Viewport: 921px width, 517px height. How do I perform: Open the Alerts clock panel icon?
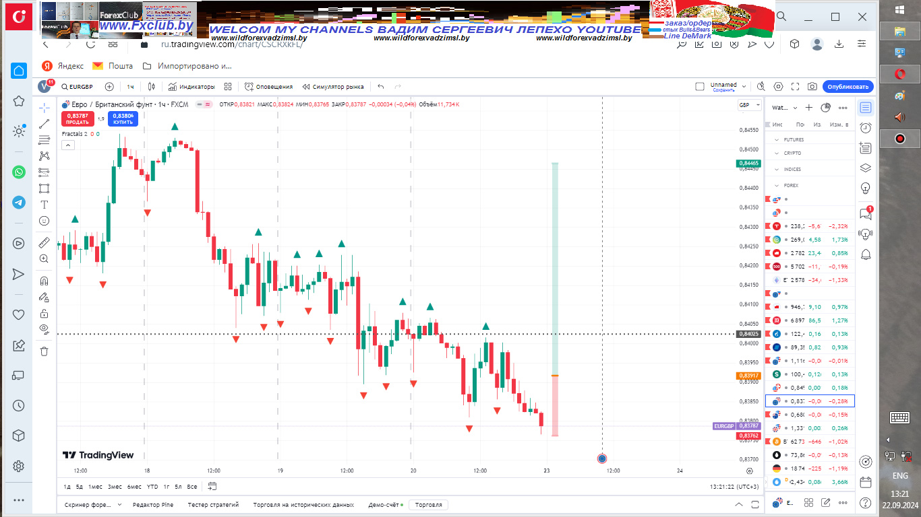tap(866, 128)
